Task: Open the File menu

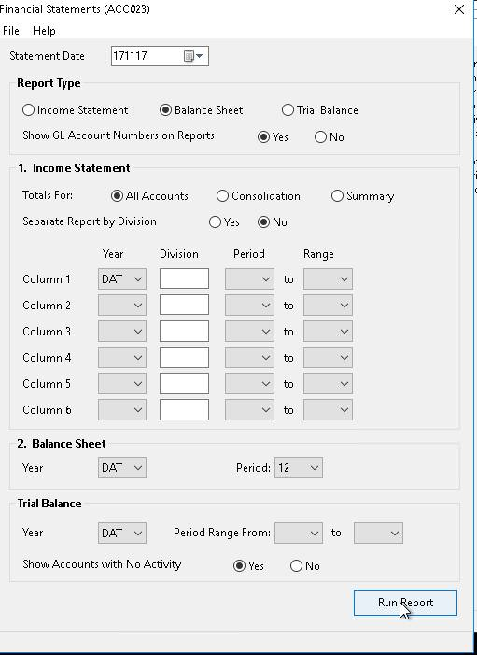Action: pyautogui.click(x=11, y=31)
